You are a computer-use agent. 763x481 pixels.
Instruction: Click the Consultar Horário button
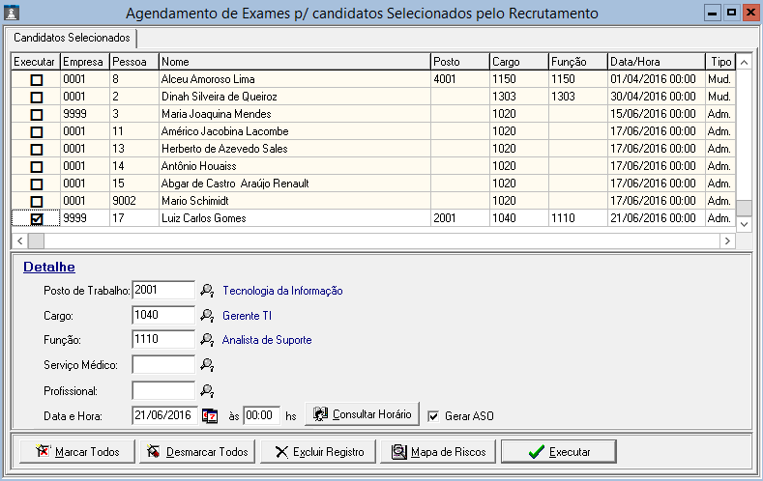(x=362, y=414)
